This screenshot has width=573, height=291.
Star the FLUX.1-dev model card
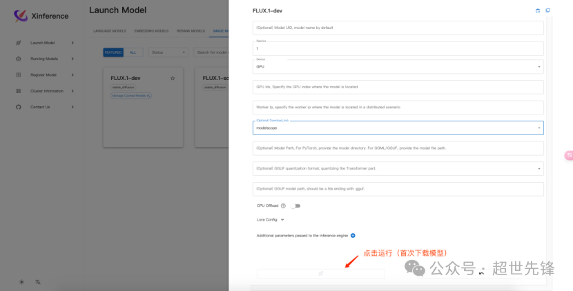click(173, 78)
